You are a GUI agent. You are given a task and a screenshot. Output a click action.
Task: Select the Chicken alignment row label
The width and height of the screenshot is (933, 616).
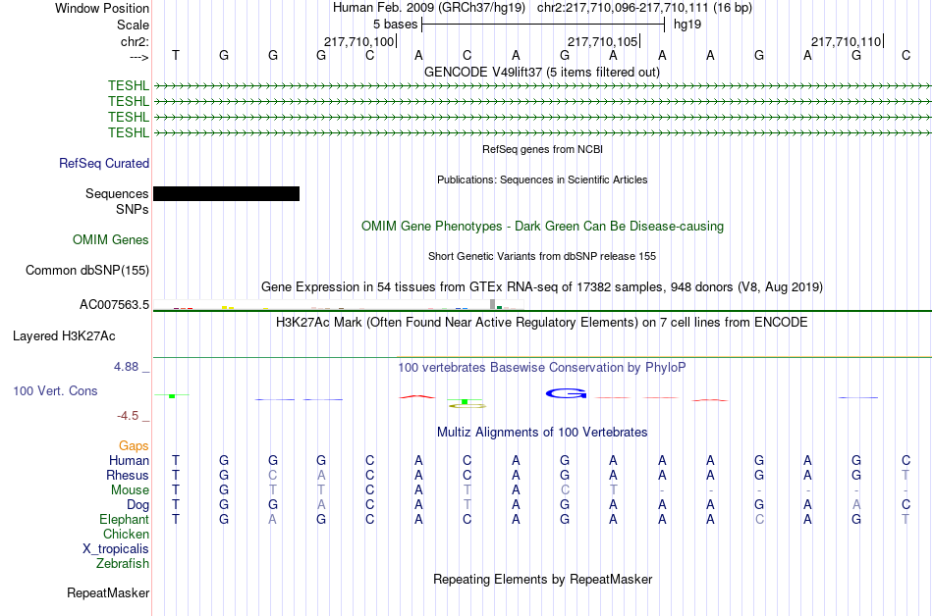tap(126, 534)
